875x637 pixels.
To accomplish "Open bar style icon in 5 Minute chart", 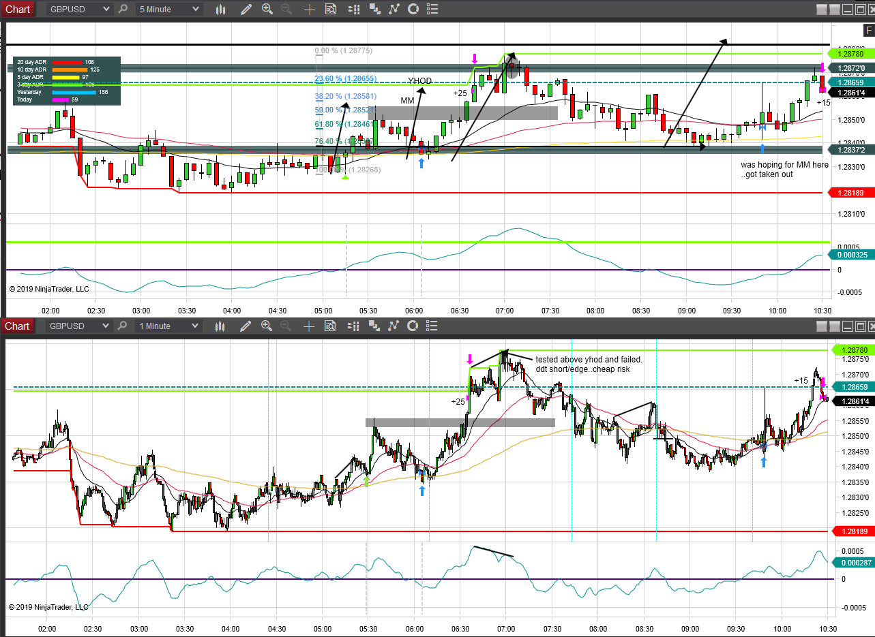I will pos(220,9).
